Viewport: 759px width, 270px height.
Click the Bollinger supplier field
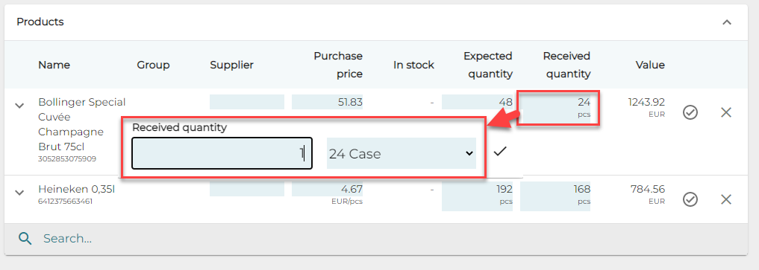[247, 102]
